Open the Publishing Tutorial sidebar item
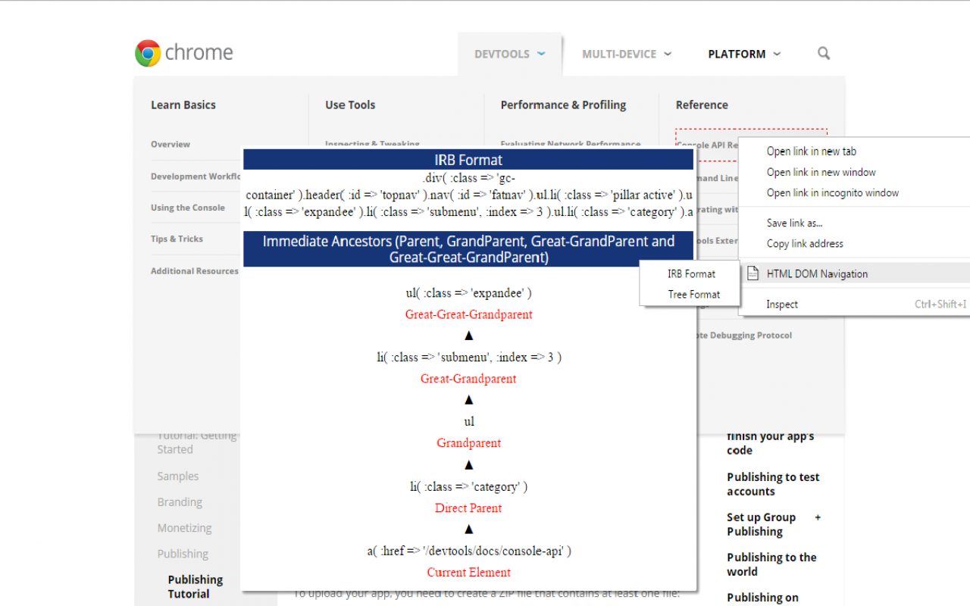Image resolution: width=970 pixels, height=606 pixels. click(x=196, y=587)
